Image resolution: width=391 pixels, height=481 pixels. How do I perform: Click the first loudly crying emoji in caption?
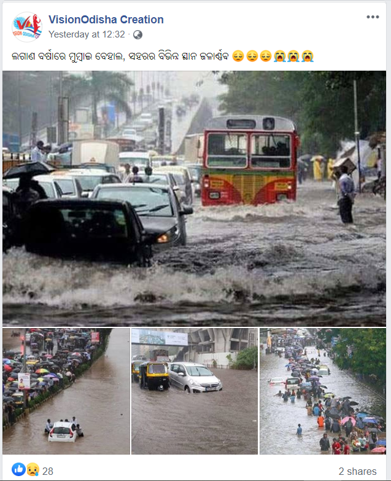[x=280, y=57]
